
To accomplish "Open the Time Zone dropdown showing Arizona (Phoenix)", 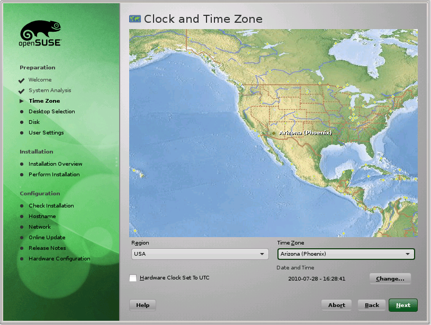I will (346, 254).
